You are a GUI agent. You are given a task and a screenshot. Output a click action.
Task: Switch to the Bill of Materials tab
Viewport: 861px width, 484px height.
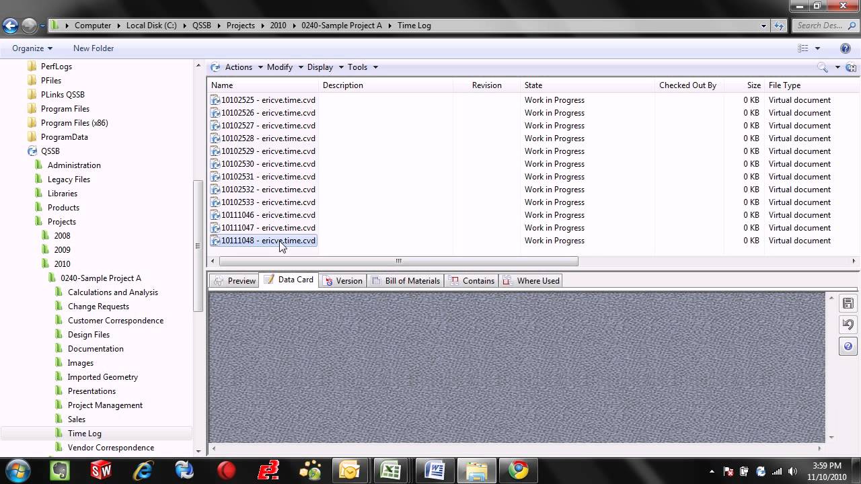(405, 281)
